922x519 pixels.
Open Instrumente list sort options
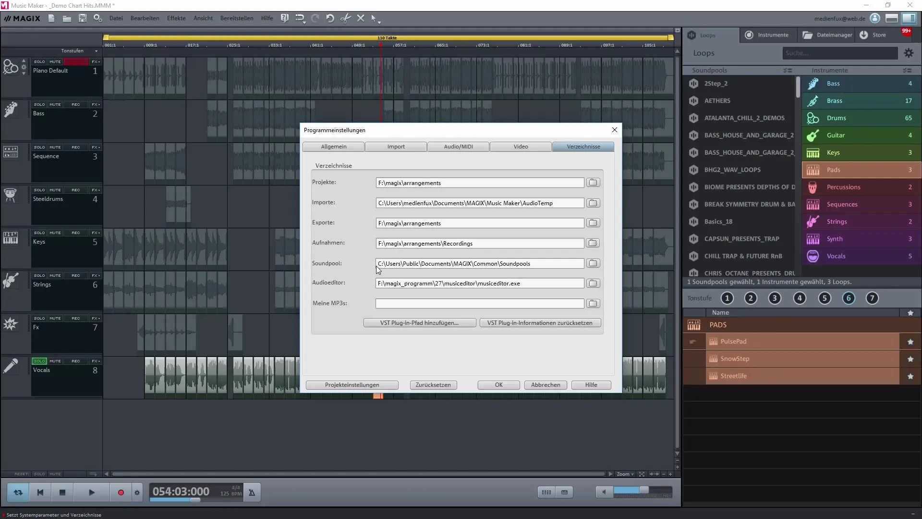click(907, 71)
